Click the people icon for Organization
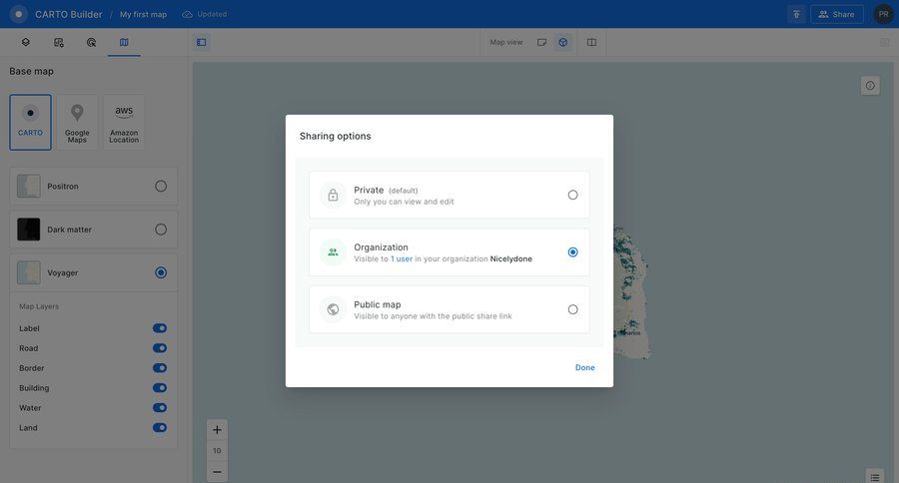Viewport: 899px width, 483px height. pos(333,252)
